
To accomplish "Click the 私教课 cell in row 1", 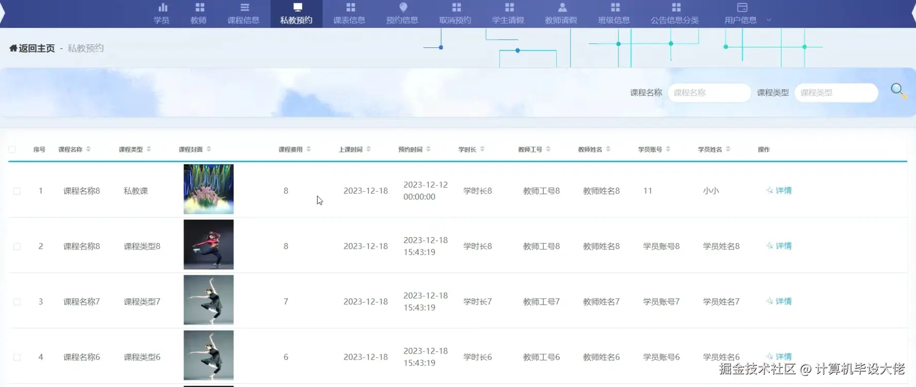I will [x=136, y=191].
